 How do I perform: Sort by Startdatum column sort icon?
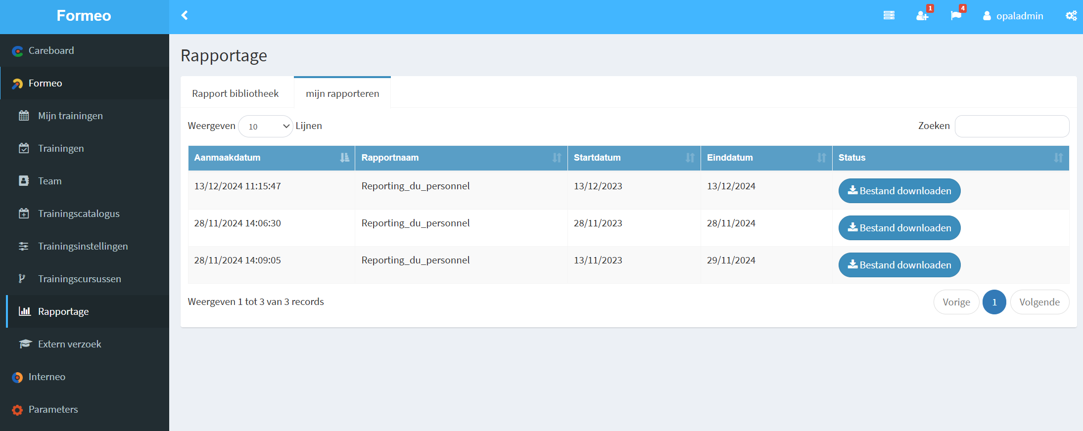(690, 158)
